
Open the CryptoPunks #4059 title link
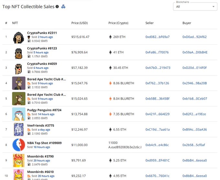point(42,64)
